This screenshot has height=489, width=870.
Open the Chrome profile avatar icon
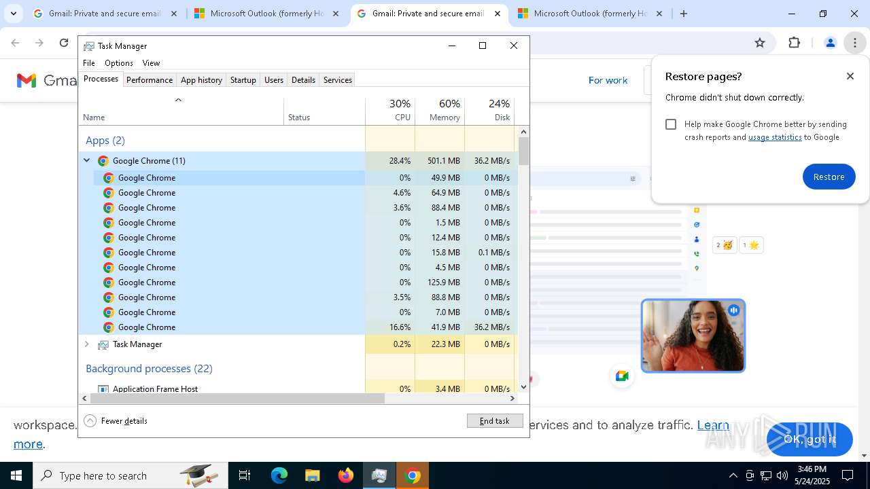click(x=830, y=43)
